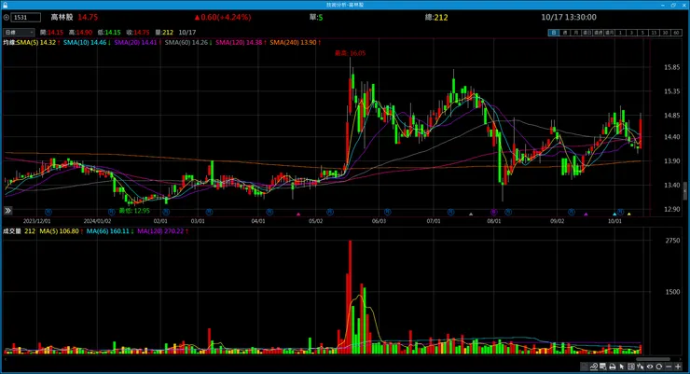This screenshot has width=690, height=374.
Task: Select the weekly (週) timeframe tab
Action: pyautogui.click(x=564, y=33)
